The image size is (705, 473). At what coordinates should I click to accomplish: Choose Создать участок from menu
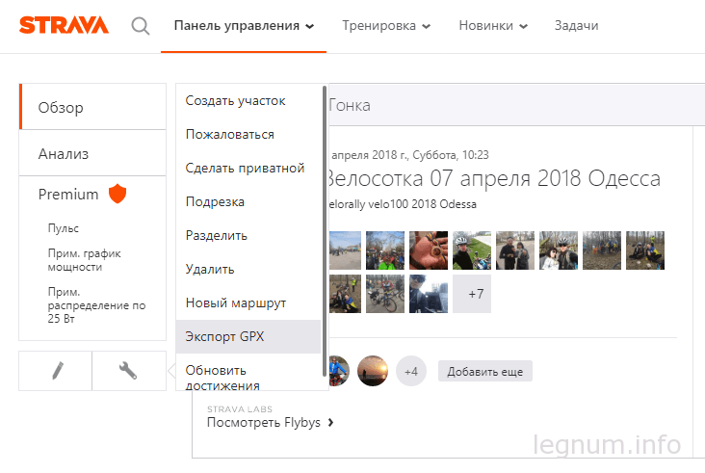[248, 101]
